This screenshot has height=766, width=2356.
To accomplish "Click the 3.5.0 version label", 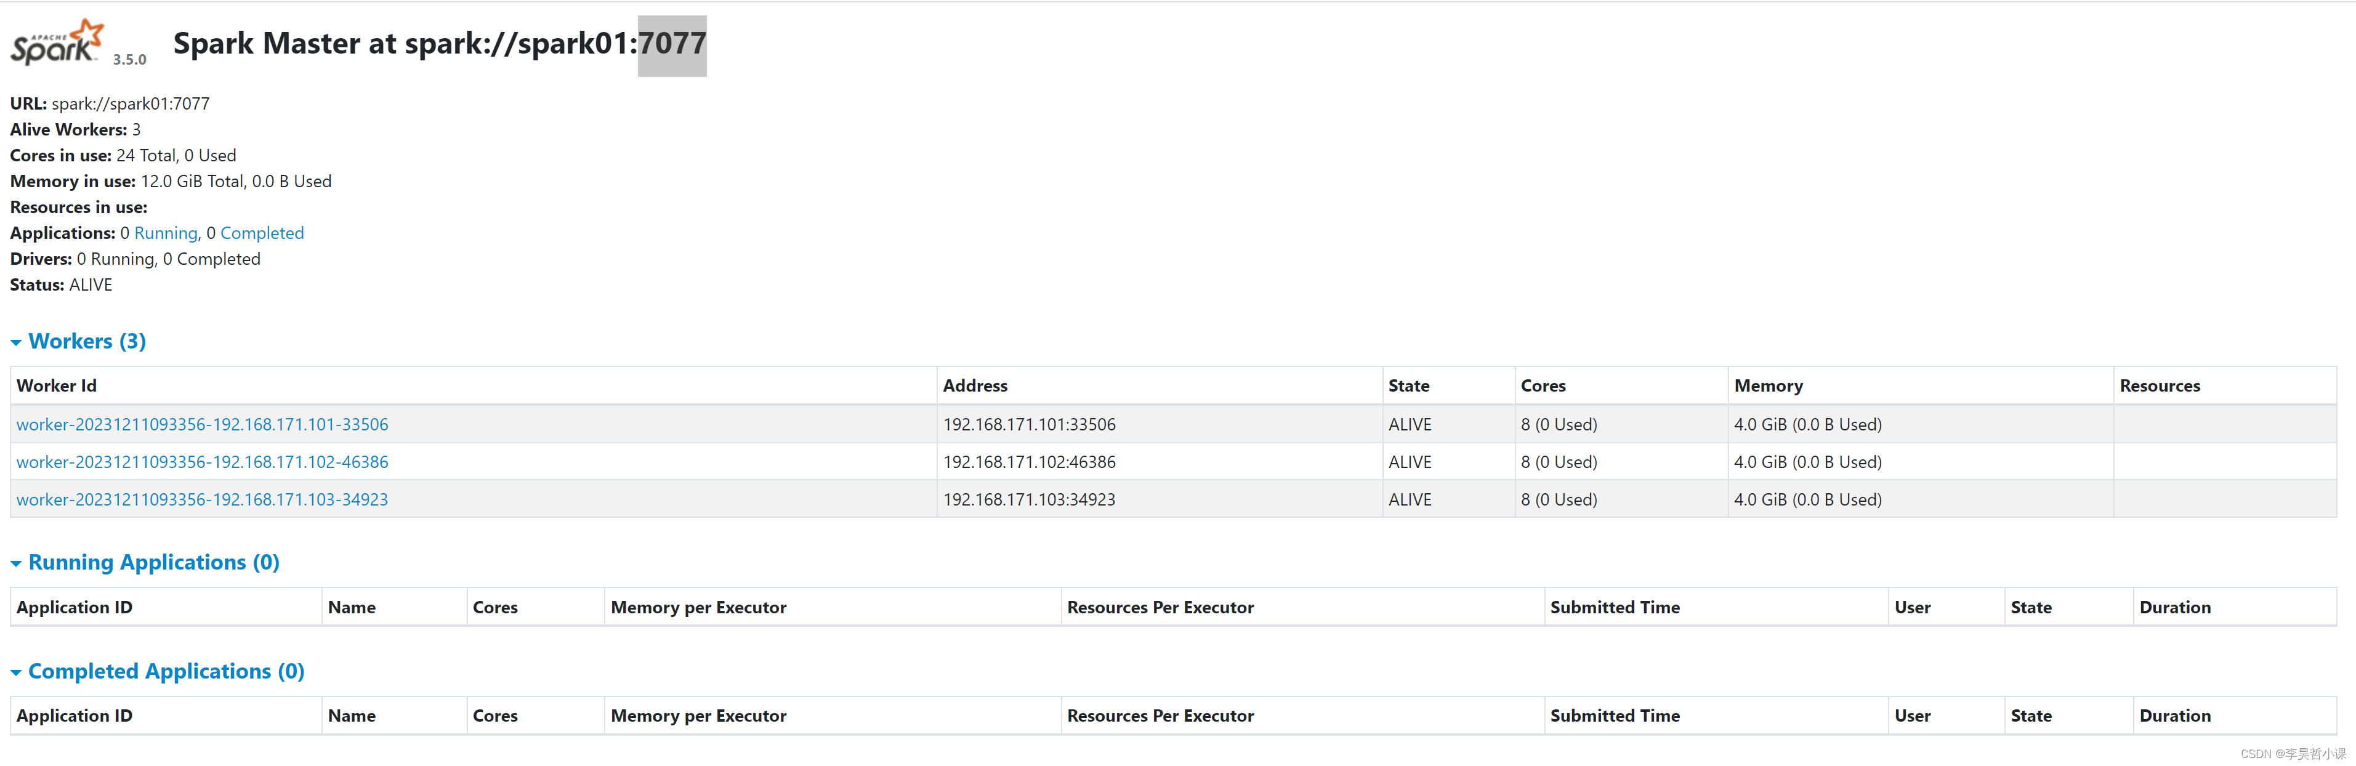I will [x=129, y=59].
